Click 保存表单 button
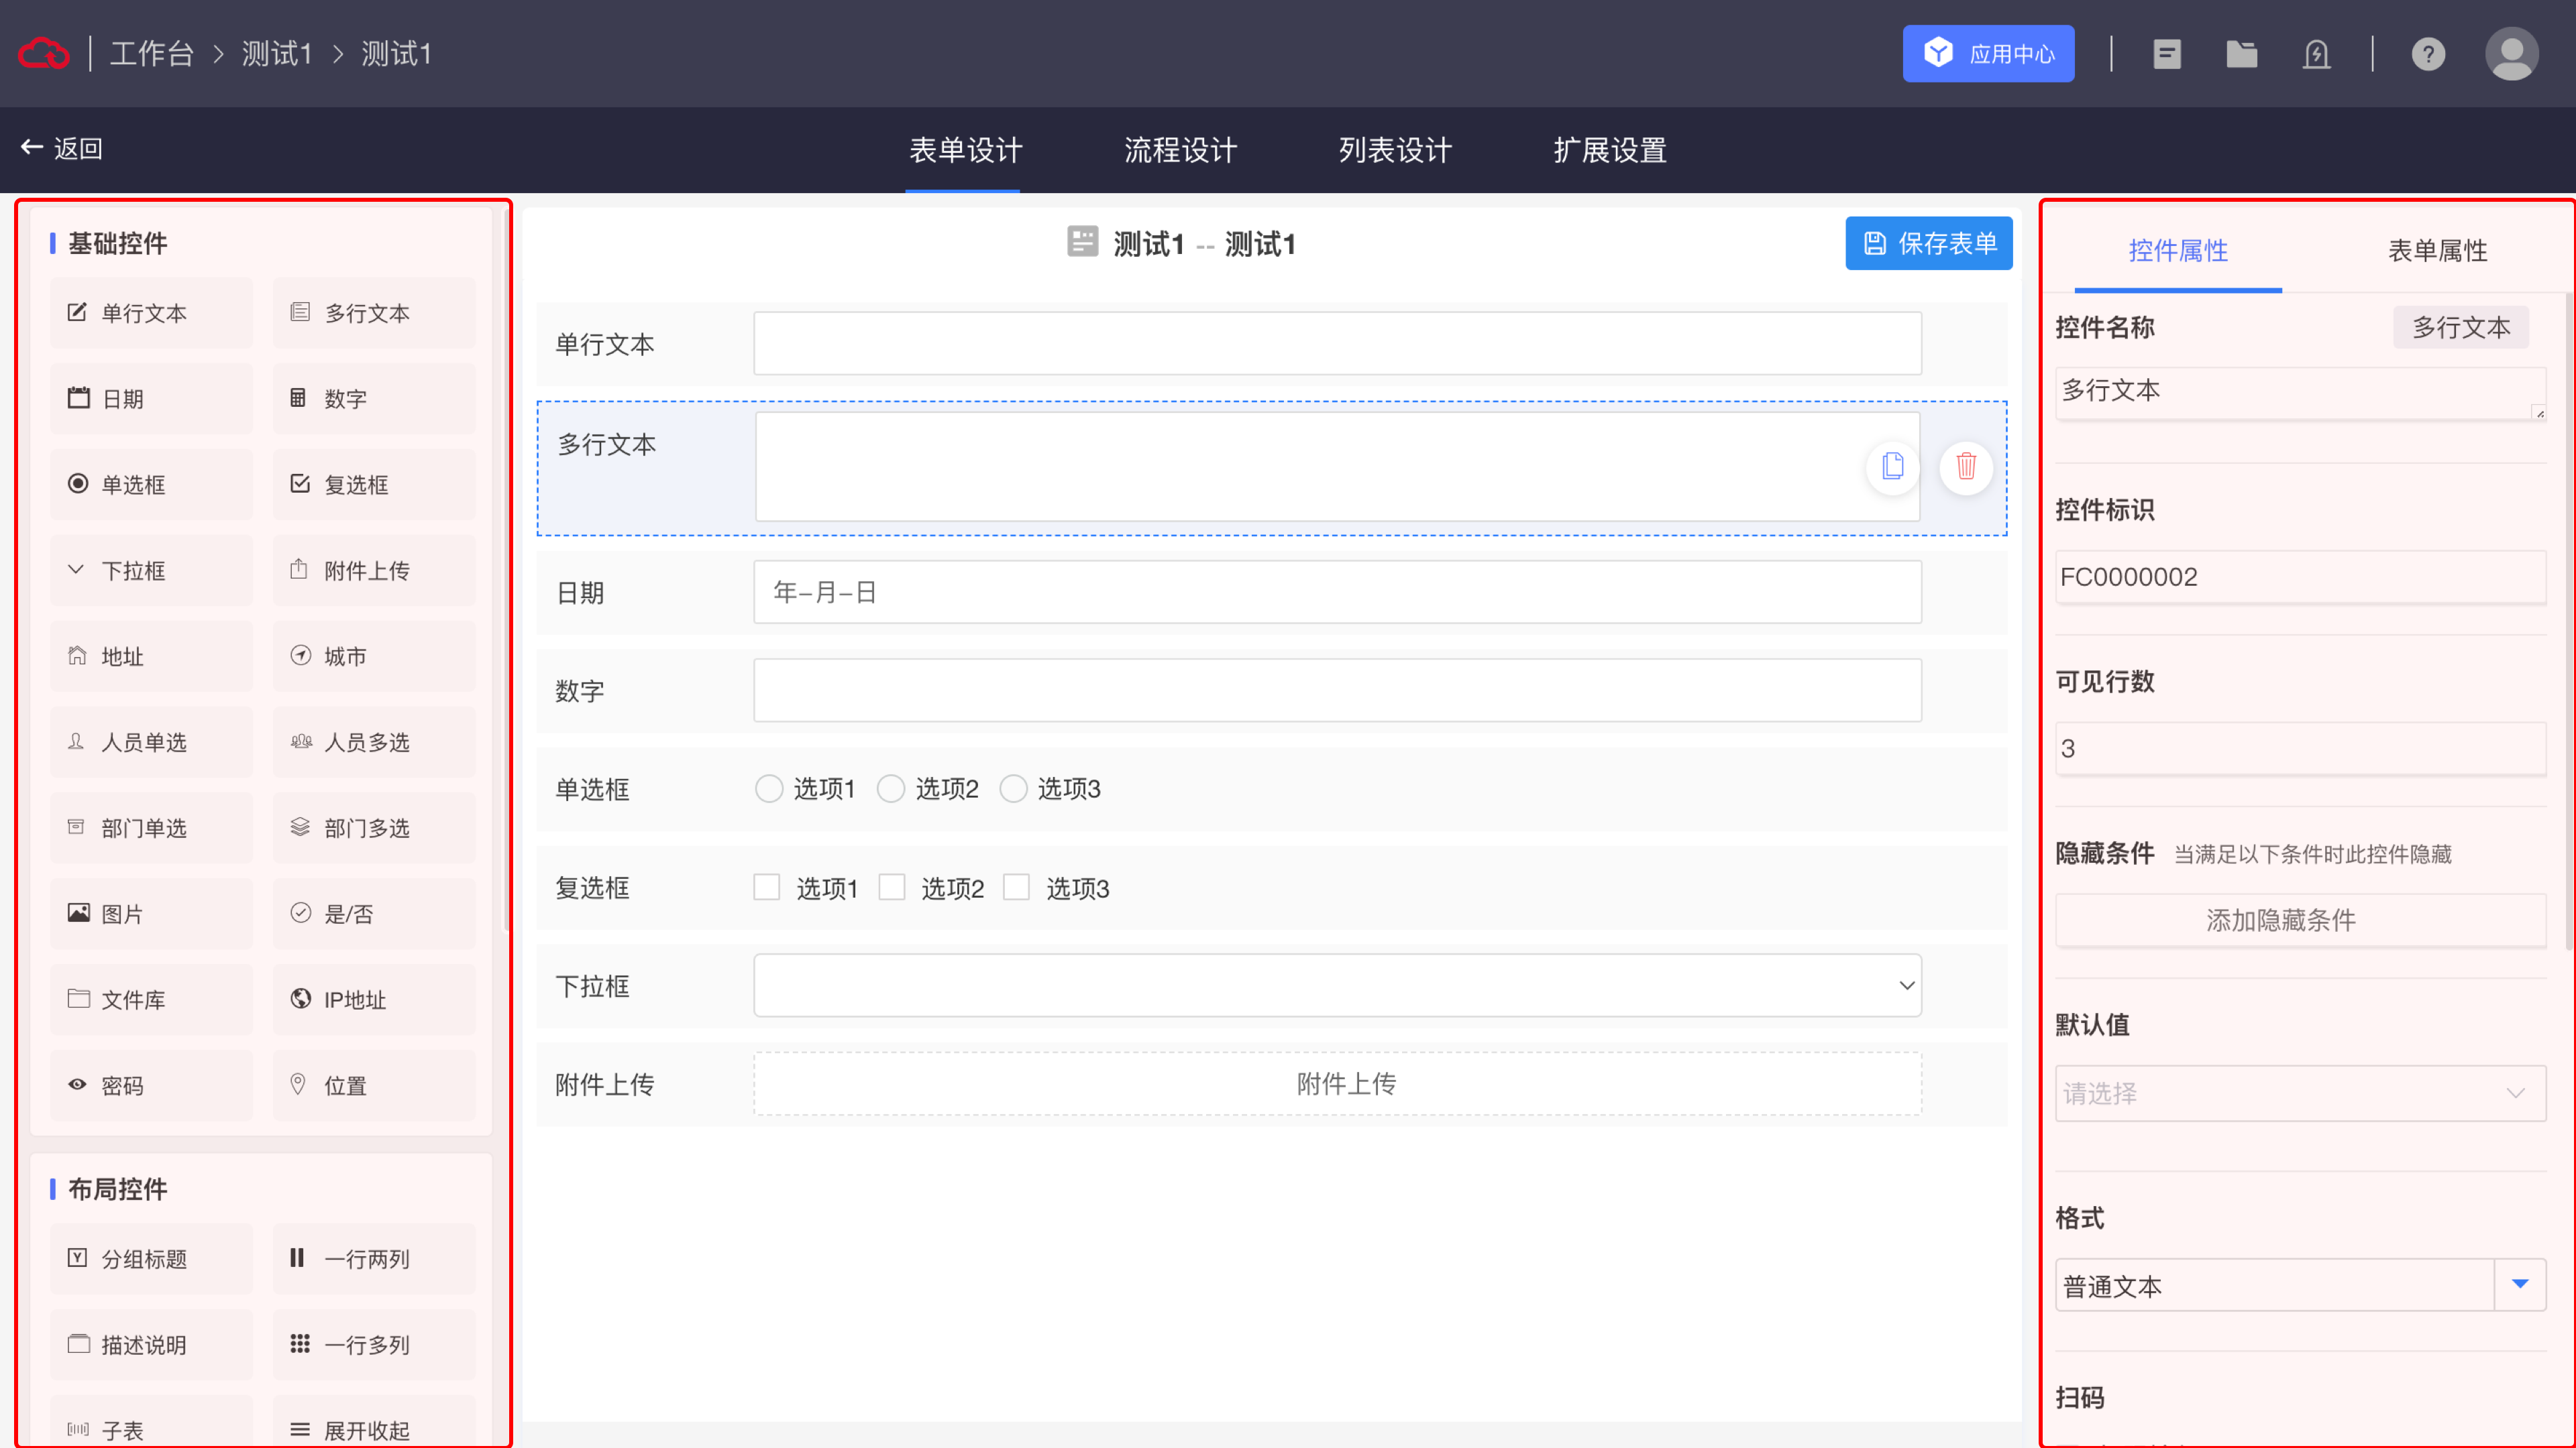Image resolution: width=2576 pixels, height=1448 pixels. (x=1928, y=244)
